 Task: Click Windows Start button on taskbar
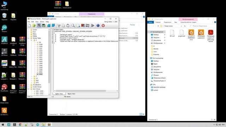3,125
